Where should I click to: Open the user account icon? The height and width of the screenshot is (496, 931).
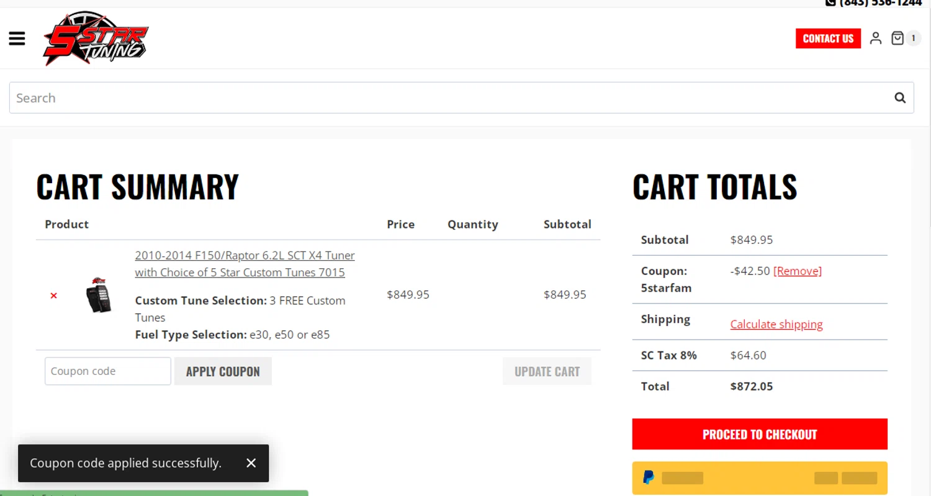[x=876, y=38]
